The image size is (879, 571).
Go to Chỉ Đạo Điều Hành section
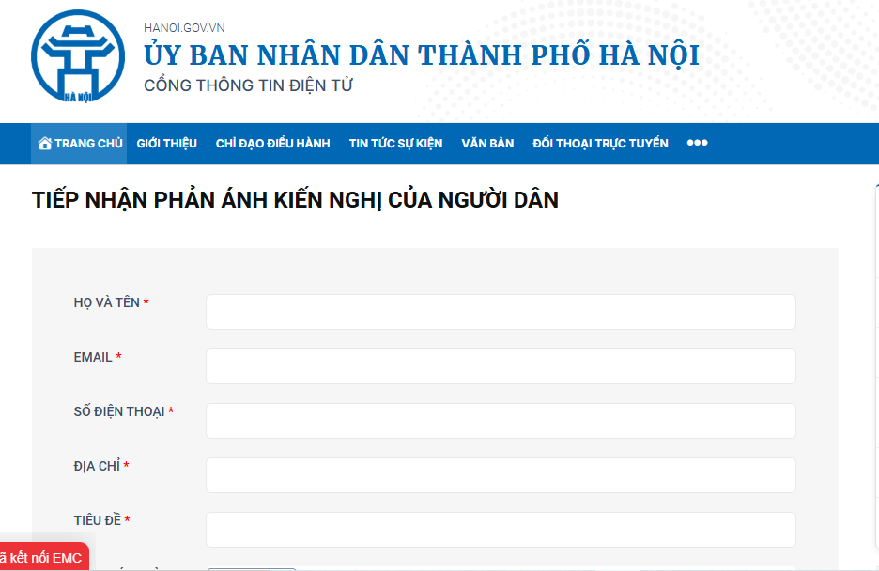(272, 144)
